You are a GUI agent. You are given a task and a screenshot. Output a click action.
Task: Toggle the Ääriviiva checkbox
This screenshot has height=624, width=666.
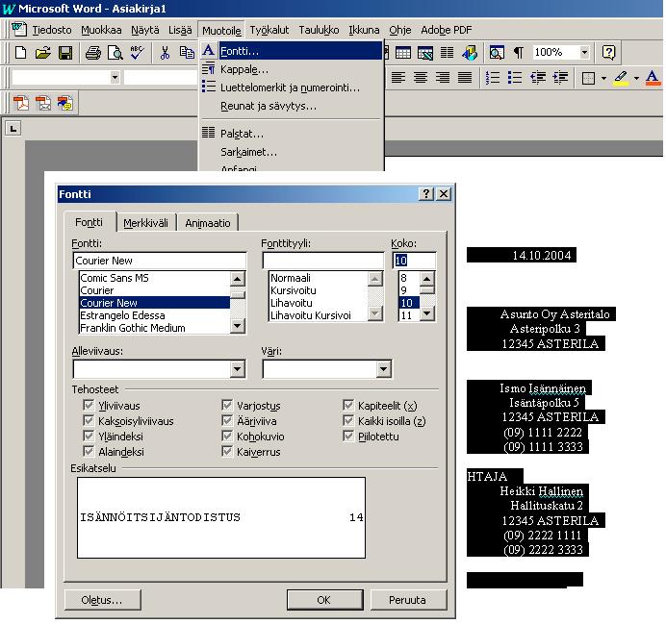[227, 420]
